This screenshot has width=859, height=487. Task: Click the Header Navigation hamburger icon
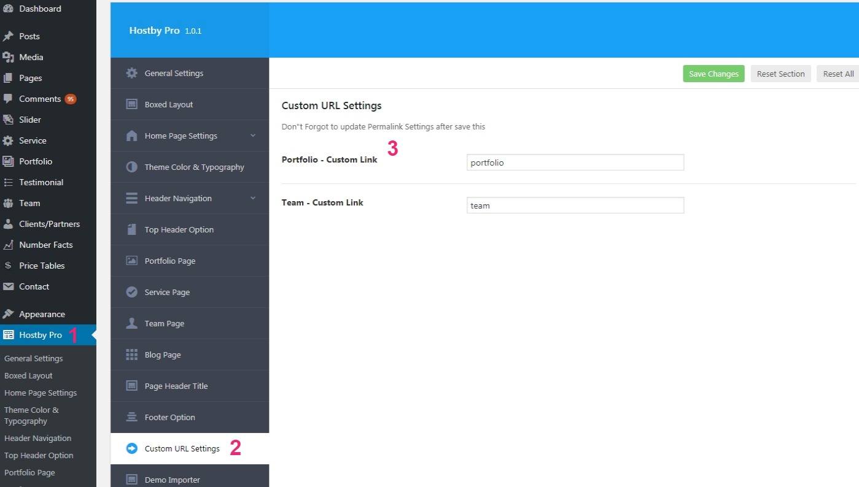(x=131, y=198)
